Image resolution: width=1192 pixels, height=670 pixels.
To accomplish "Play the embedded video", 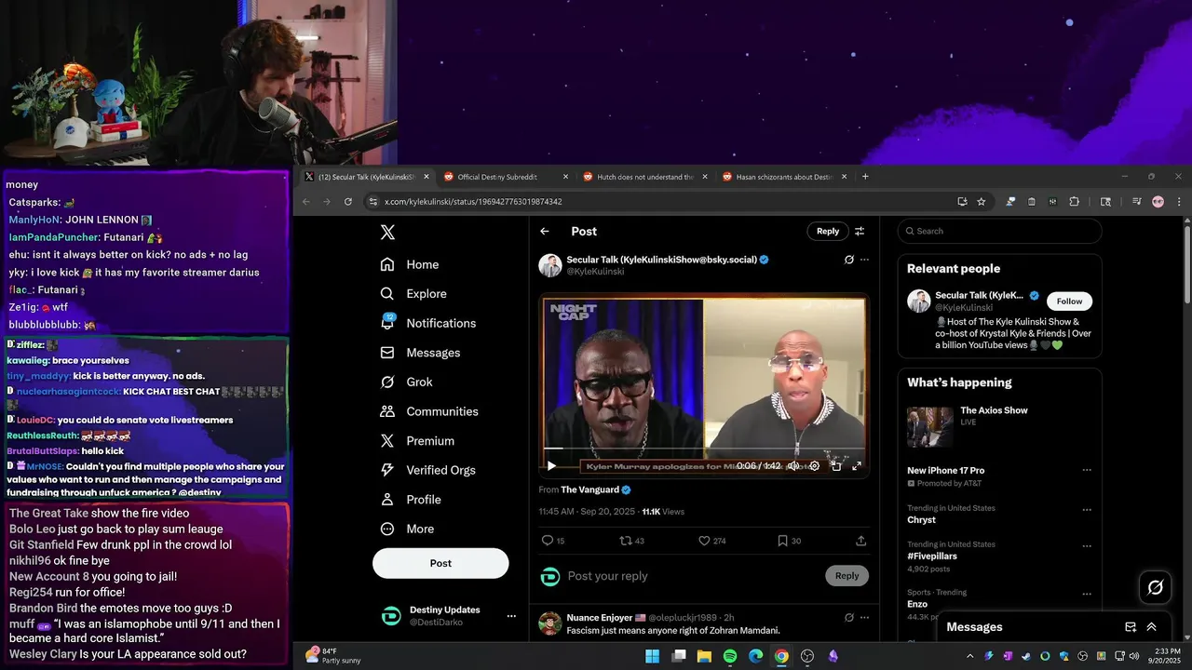I will pos(551,466).
